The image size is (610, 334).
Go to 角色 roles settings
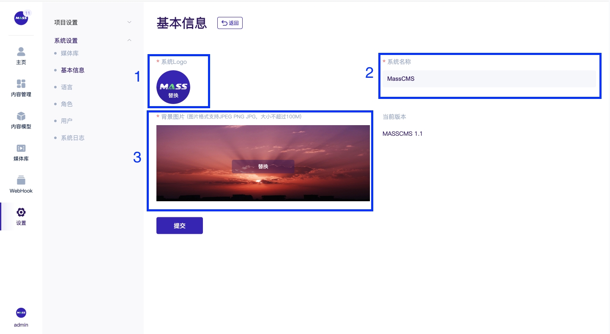[67, 104]
